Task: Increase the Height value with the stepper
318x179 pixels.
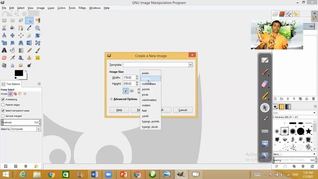Action: click(x=137, y=83)
